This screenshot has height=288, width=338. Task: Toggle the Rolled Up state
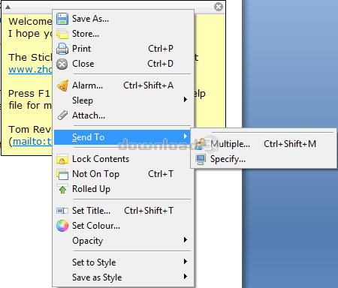(124, 189)
